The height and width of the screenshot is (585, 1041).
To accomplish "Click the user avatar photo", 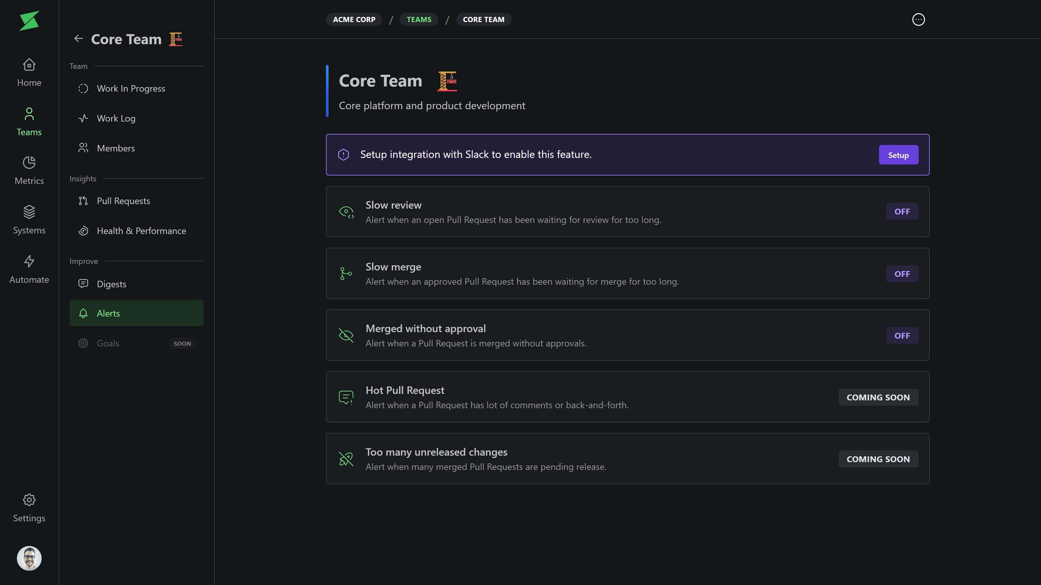I will point(29,558).
